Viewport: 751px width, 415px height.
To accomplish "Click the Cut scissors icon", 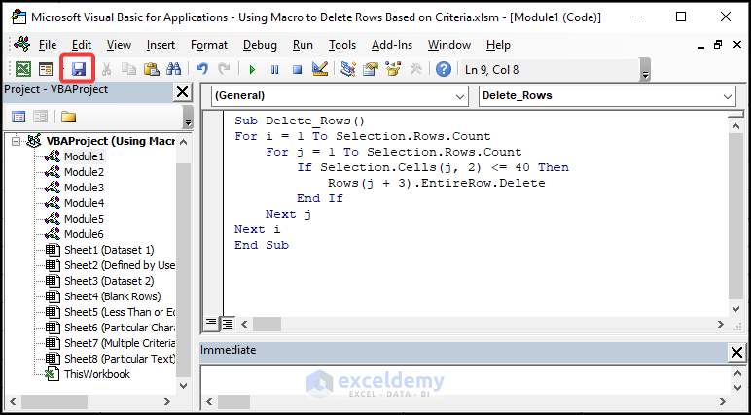I will [106, 69].
